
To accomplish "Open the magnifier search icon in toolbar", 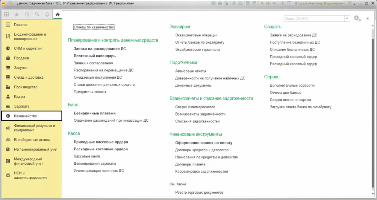I will pos(37,14).
